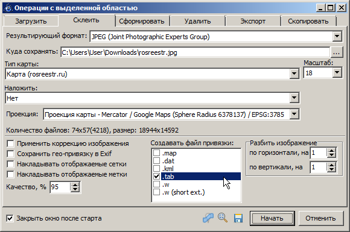Open the Проекция dropdown
This screenshot has height=232, width=350.
point(294,114)
